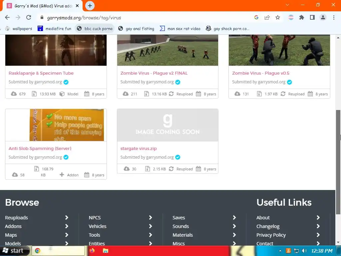
Task: Bookmark this page with the star icon
Action: [x=278, y=17]
